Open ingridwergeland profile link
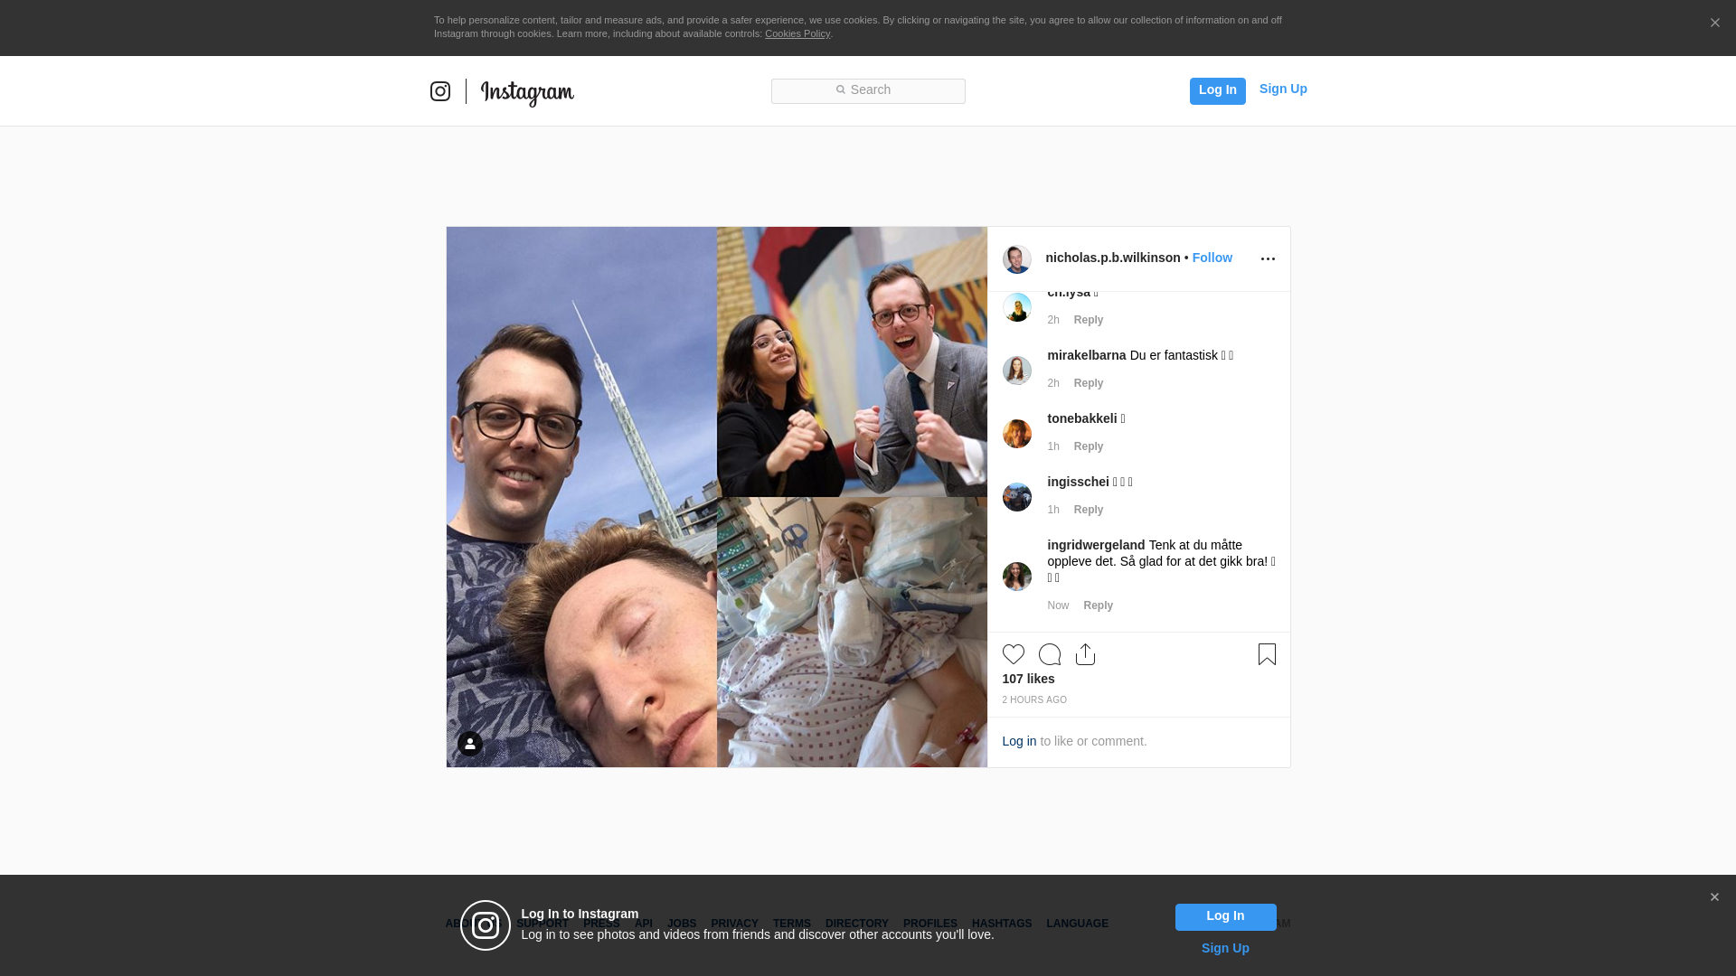 pyautogui.click(x=1097, y=545)
